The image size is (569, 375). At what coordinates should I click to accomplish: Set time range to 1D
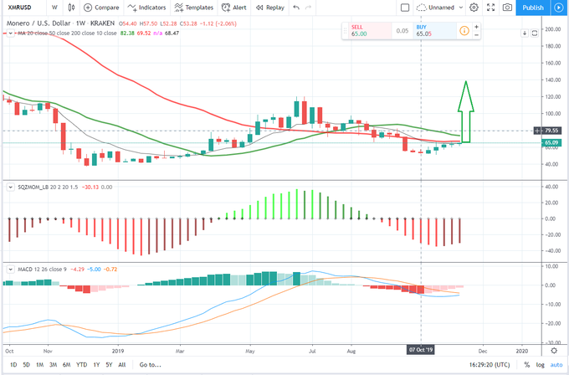click(13, 364)
